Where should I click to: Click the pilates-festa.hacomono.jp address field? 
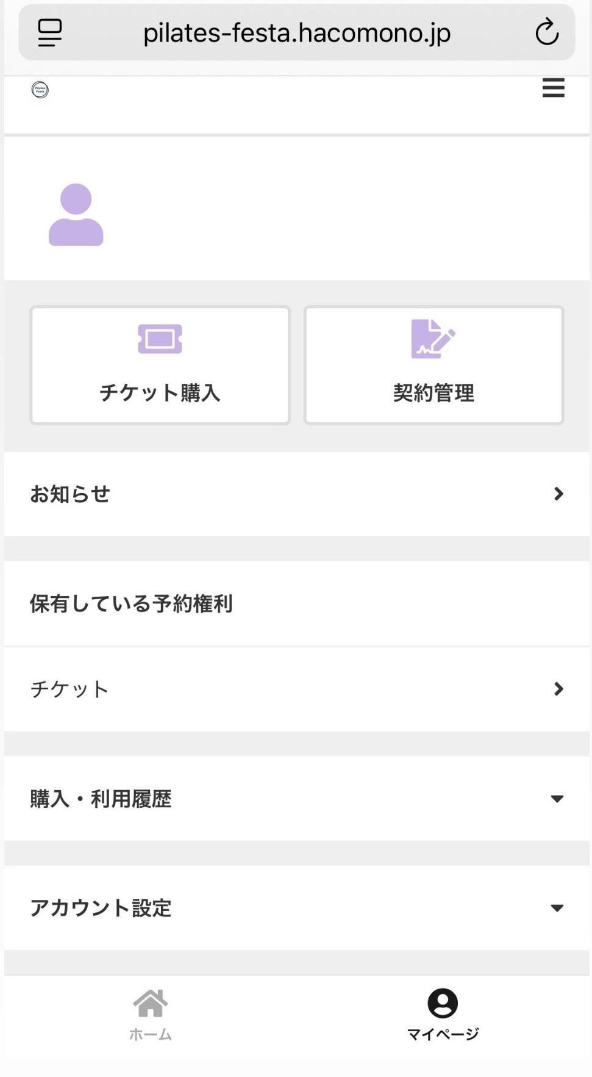297,33
